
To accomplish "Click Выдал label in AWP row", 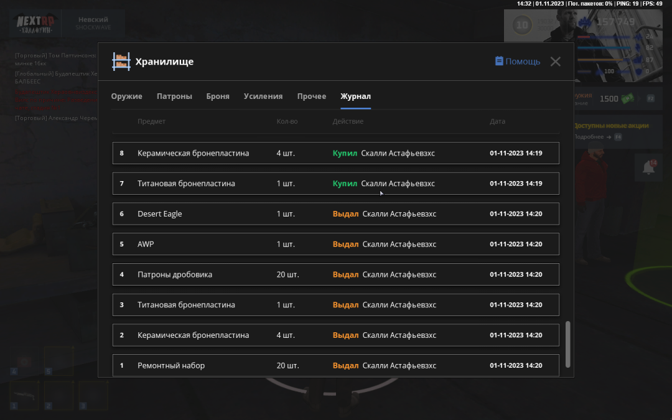I will (x=345, y=245).
